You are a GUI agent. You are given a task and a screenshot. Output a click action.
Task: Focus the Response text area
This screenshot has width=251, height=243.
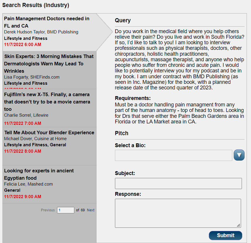pyautogui.click(x=178, y=213)
